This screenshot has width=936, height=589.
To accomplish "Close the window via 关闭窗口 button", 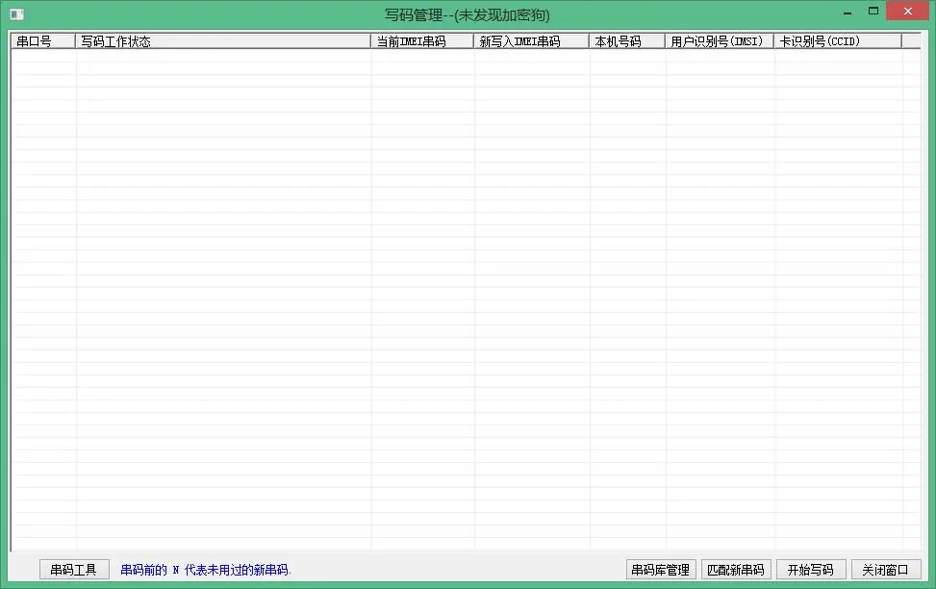I will pos(886,570).
